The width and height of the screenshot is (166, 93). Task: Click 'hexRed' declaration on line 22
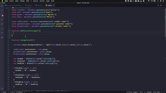point(20,59)
